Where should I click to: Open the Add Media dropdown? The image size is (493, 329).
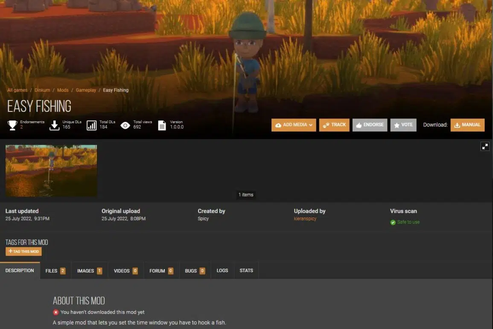[x=294, y=125]
